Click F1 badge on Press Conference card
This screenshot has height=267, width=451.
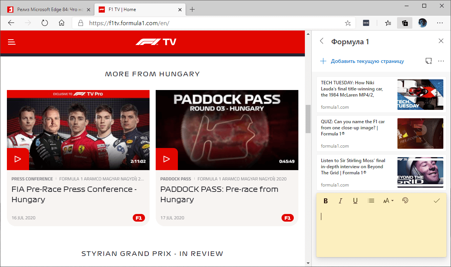[x=138, y=218]
